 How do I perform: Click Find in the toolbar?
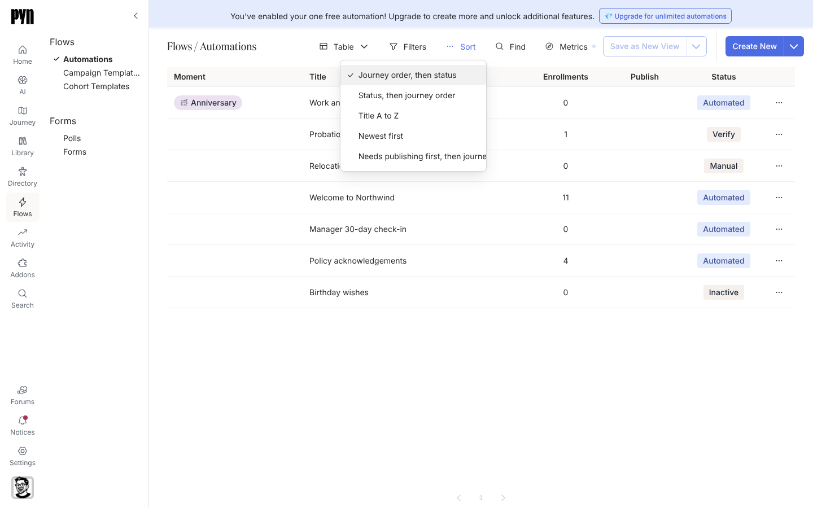[511, 47]
